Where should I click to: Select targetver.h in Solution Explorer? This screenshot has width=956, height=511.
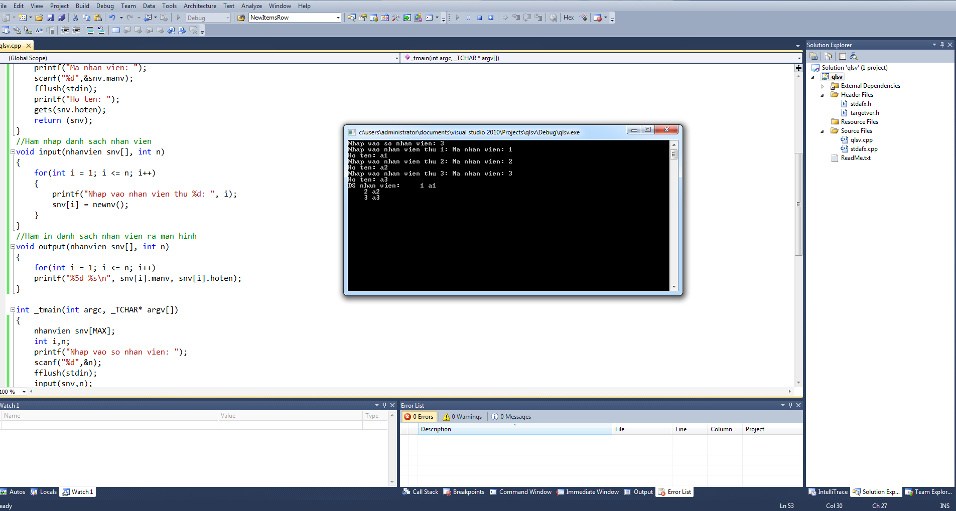pyautogui.click(x=865, y=113)
